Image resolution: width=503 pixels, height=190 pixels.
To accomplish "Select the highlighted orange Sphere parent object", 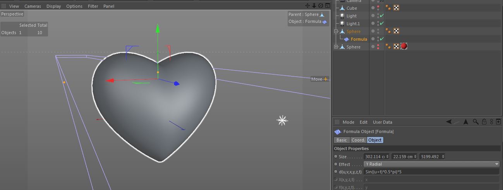I will tap(354, 31).
